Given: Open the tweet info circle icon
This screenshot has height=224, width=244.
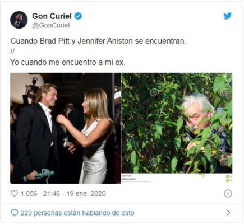Looking at the screenshot, I should coord(228,194).
